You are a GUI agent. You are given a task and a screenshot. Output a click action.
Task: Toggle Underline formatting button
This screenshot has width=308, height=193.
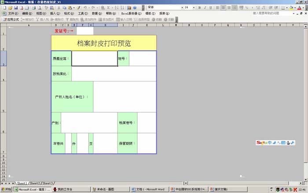(x=211, y=7)
